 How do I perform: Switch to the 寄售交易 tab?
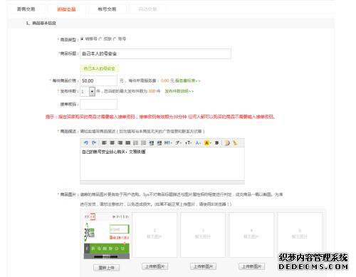tap(26, 9)
